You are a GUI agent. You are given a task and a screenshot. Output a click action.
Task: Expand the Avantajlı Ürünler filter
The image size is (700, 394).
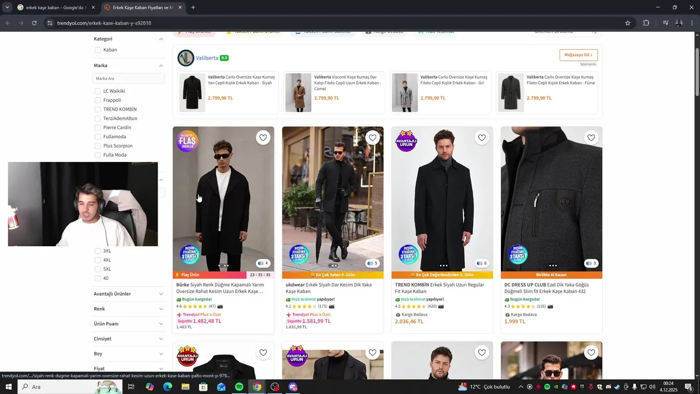161,294
